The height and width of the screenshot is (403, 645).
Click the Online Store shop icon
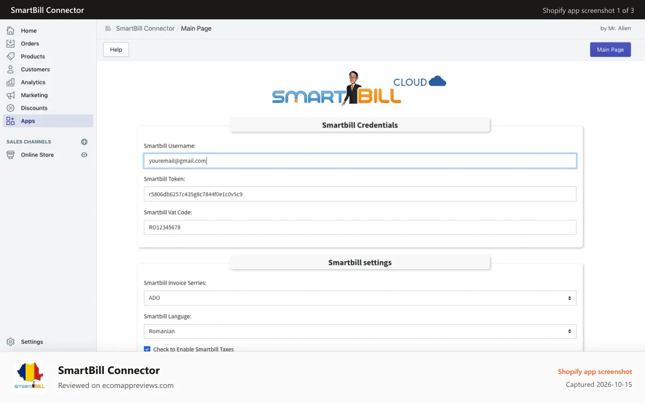pyautogui.click(x=10, y=155)
